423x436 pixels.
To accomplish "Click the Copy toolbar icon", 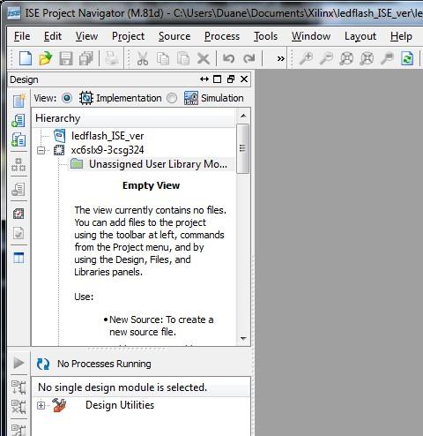I will (x=163, y=58).
